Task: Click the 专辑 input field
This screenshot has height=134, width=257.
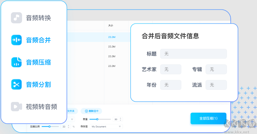Action: pyautogui.click(x=216, y=69)
